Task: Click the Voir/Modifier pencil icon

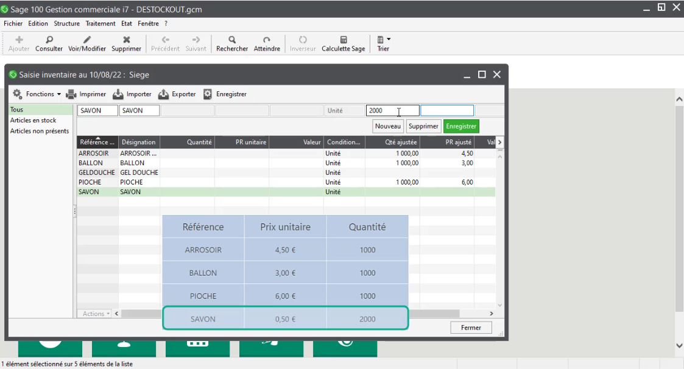Action: pos(86,41)
